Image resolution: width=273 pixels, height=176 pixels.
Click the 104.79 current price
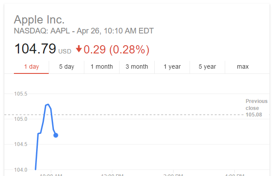coord(35,49)
